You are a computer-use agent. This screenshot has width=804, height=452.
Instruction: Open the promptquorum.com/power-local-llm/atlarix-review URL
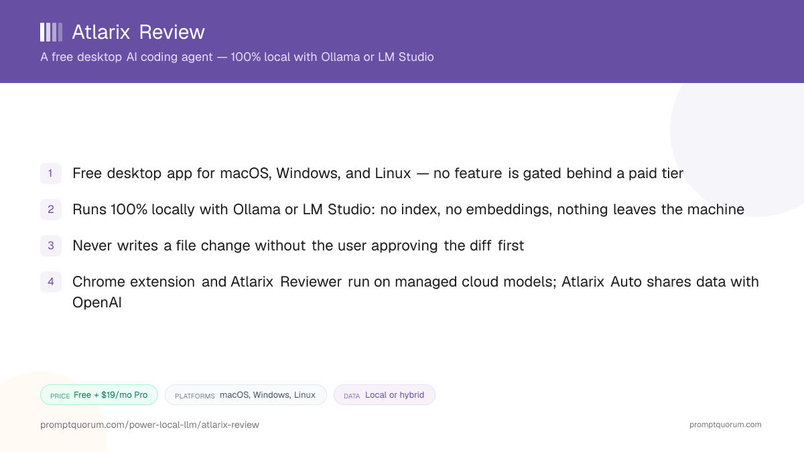click(x=149, y=425)
